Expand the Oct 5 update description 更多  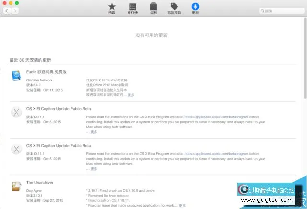94,169
